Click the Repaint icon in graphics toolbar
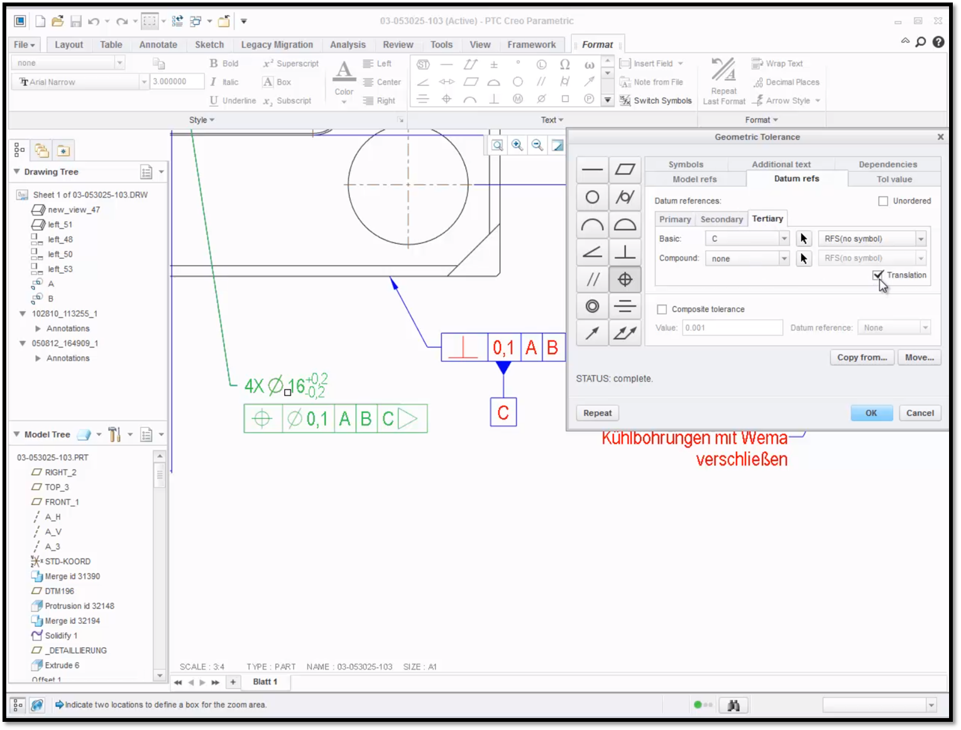The width and height of the screenshot is (961, 730). click(557, 145)
